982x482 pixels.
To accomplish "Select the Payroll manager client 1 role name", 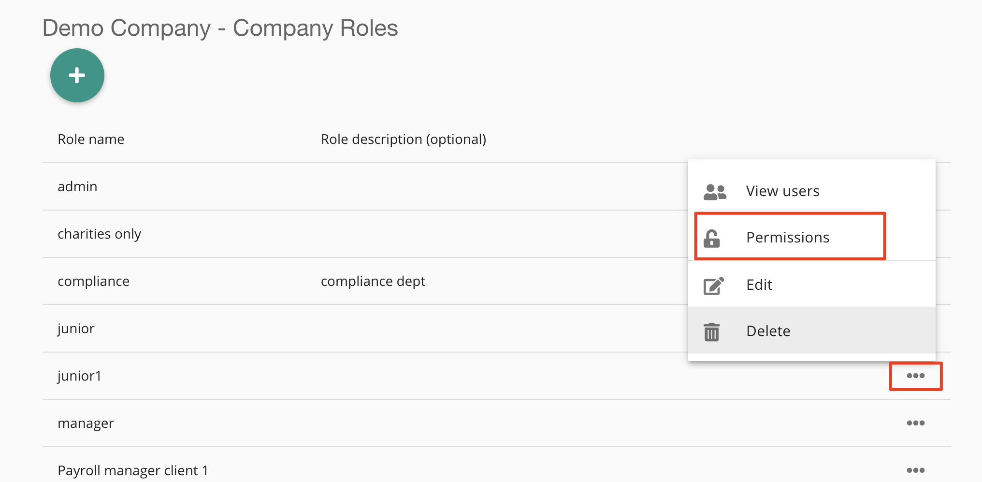I will point(132,470).
